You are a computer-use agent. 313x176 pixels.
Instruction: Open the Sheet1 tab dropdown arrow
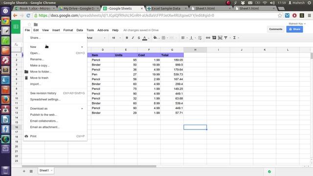(51, 171)
